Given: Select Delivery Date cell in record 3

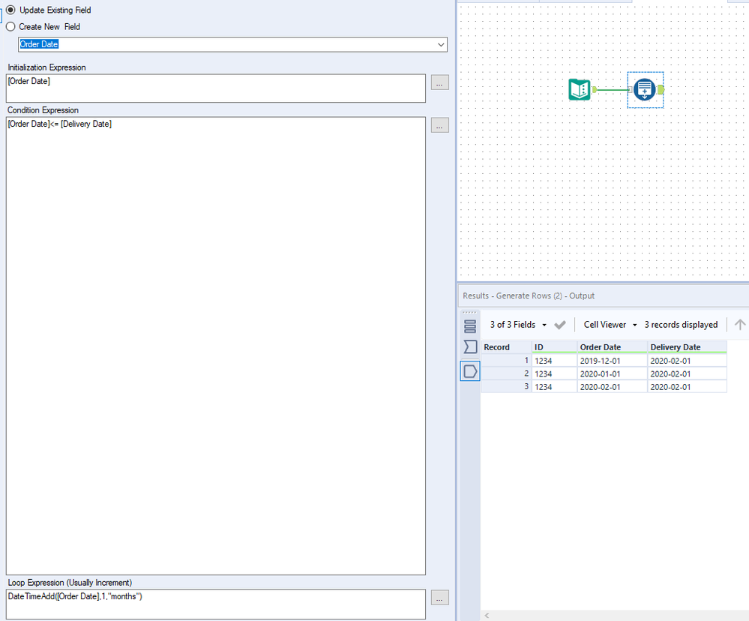Looking at the screenshot, I should (x=687, y=386).
